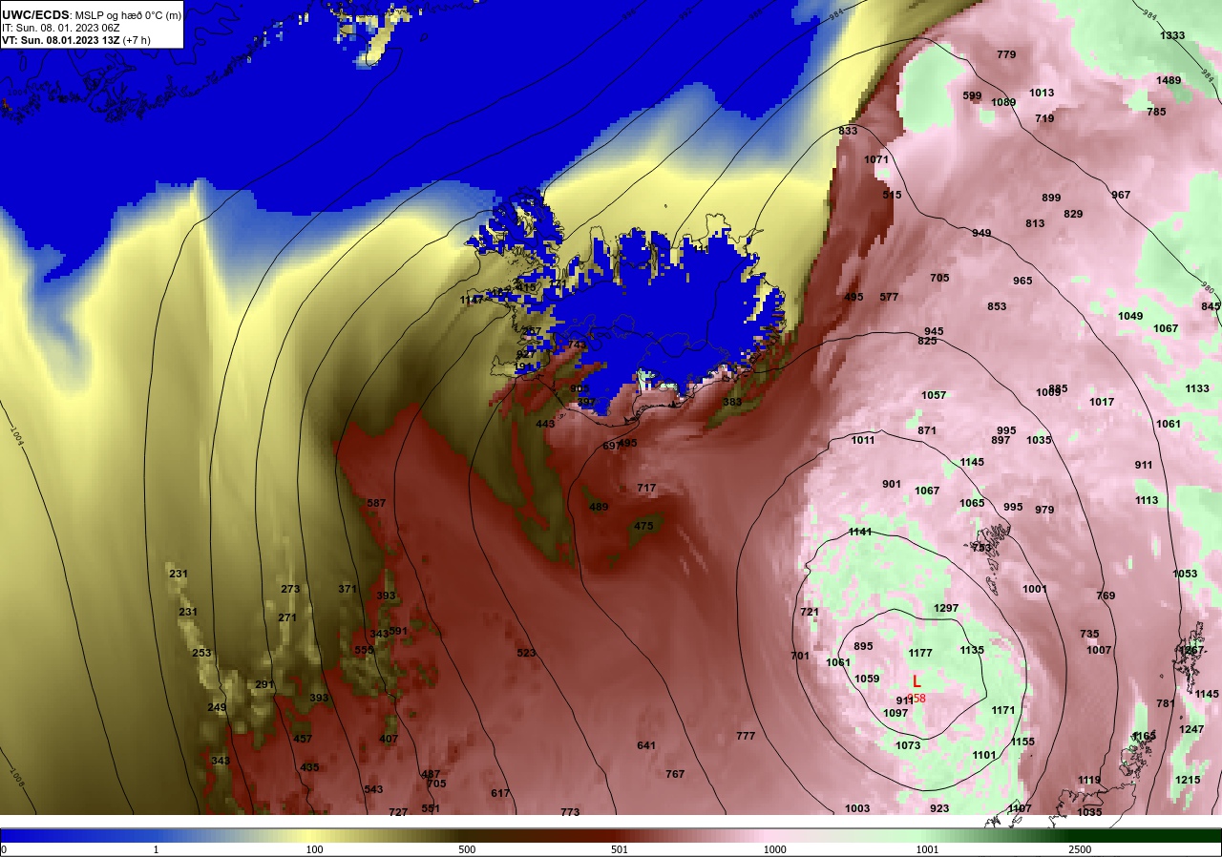The width and height of the screenshot is (1222, 857).
Task: Click the height value 721
Action: pyautogui.click(x=810, y=612)
